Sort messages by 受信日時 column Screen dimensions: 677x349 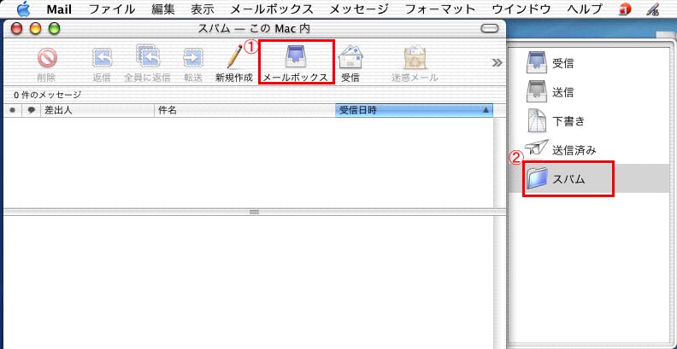415,110
